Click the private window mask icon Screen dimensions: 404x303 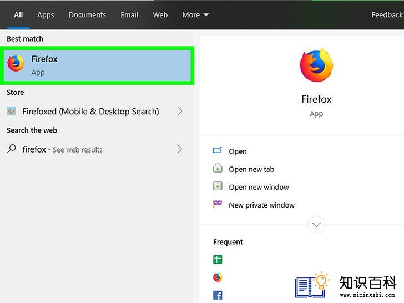click(218, 204)
